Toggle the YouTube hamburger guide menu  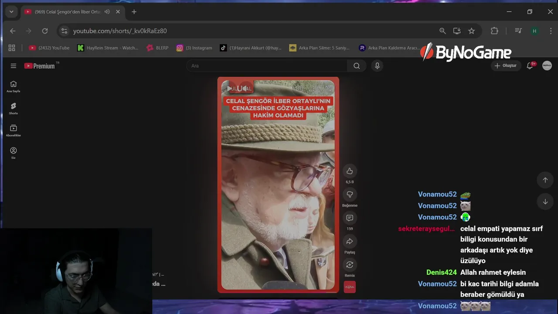[x=14, y=66]
